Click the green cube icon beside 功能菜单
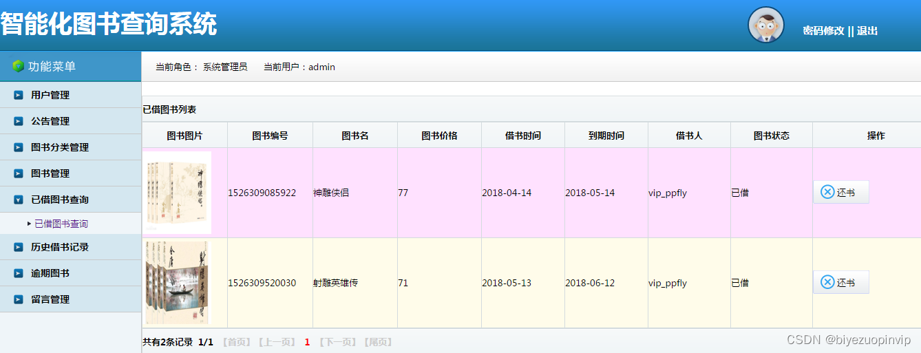921x353 pixels. click(19, 66)
